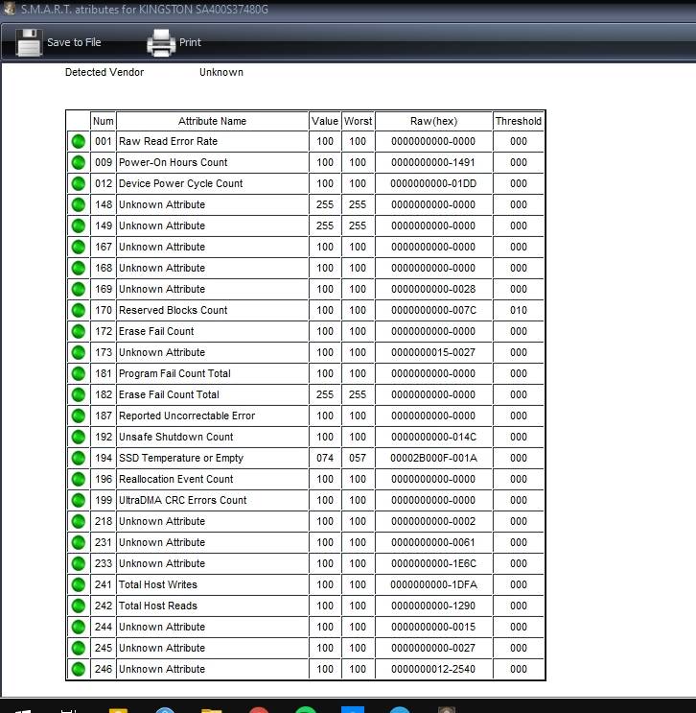Click raw value 0000000000-0061

pyautogui.click(x=433, y=542)
